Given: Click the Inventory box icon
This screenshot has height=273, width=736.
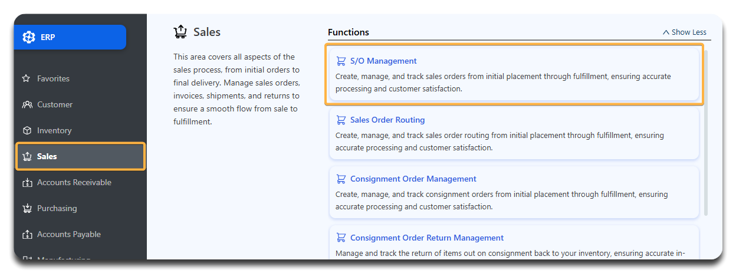Looking at the screenshot, I should point(27,130).
